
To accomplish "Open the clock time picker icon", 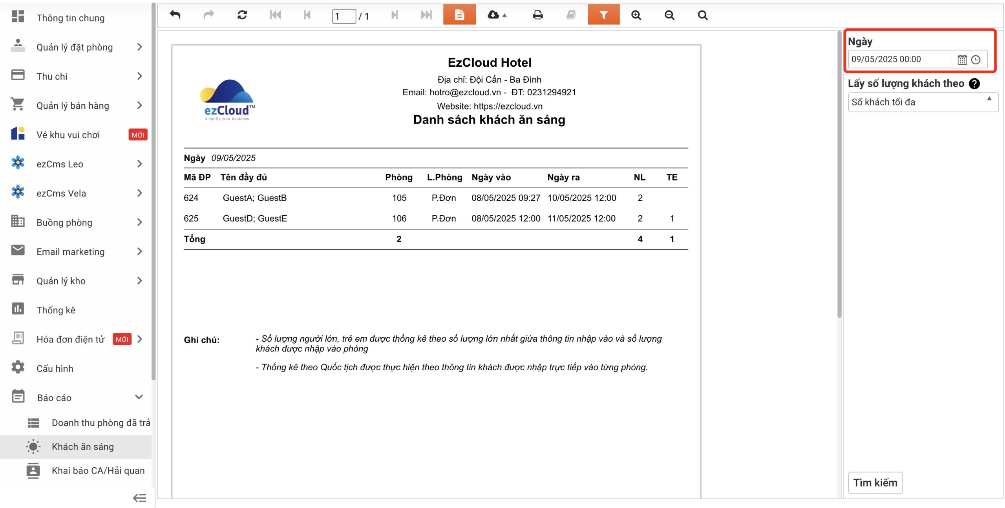I will coord(976,60).
